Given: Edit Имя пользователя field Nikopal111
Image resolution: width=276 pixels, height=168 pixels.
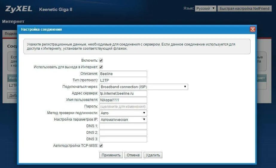Looking at the screenshot, I should 123,100.
